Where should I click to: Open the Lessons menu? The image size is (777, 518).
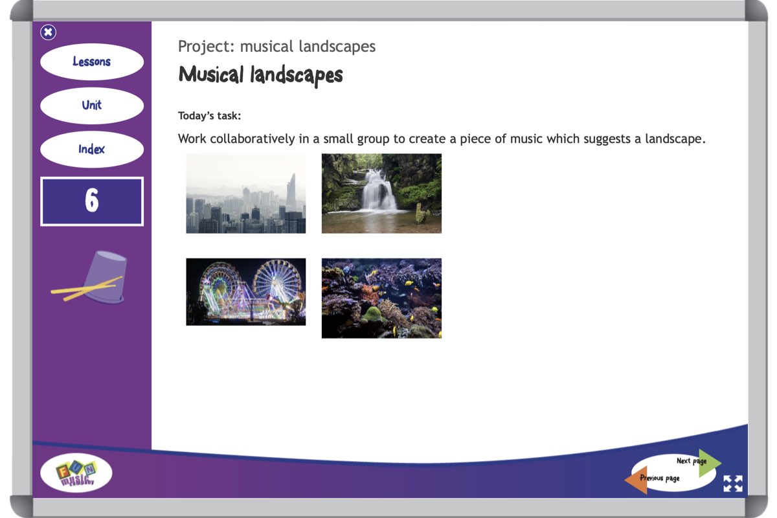[x=92, y=62]
